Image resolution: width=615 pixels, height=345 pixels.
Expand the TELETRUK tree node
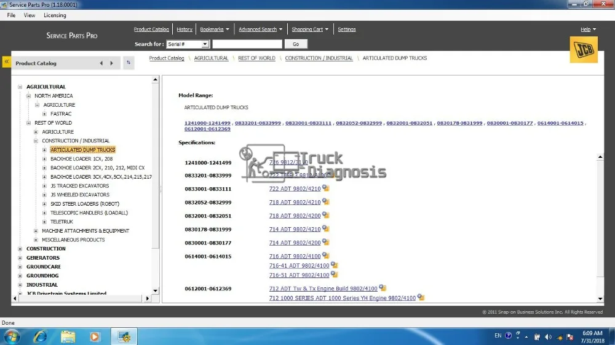(44, 222)
